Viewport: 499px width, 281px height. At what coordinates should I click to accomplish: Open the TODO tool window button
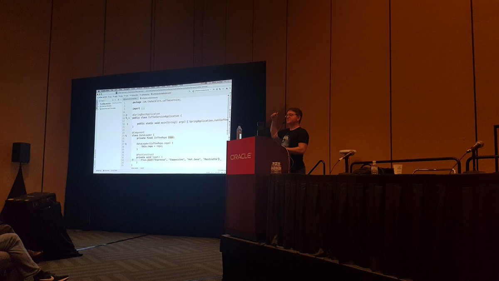[x=115, y=170]
